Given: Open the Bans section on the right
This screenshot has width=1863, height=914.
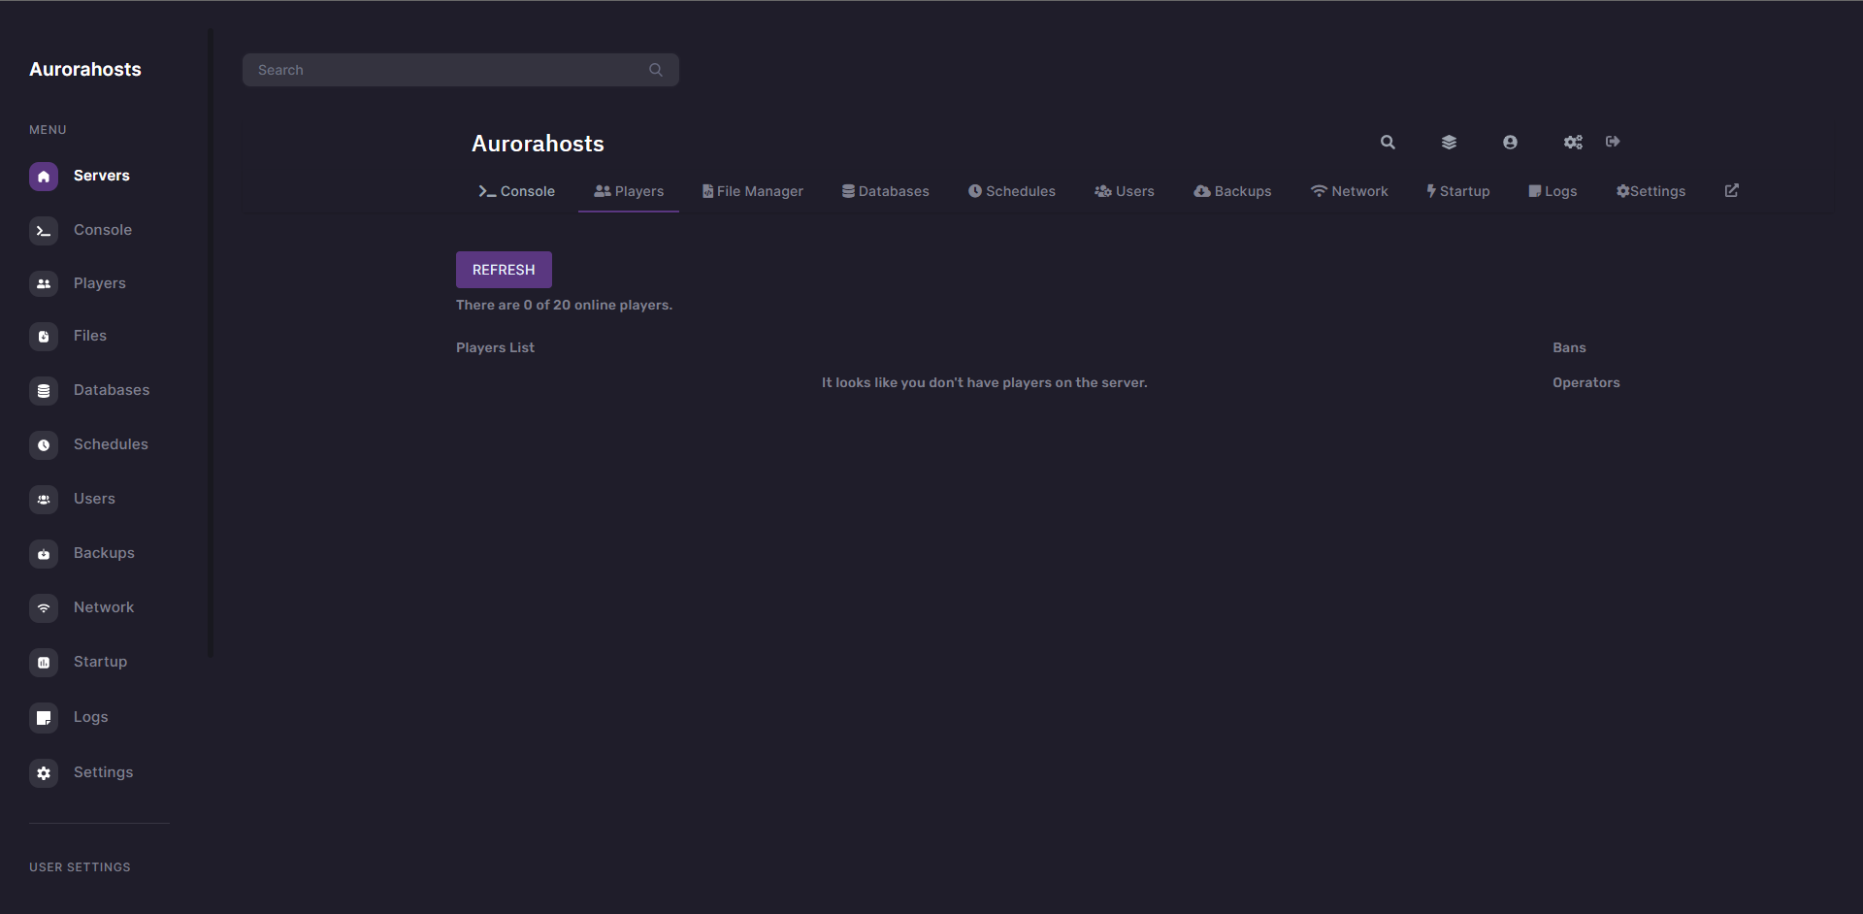Looking at the screenshot, I should (x=1568, y=347).
